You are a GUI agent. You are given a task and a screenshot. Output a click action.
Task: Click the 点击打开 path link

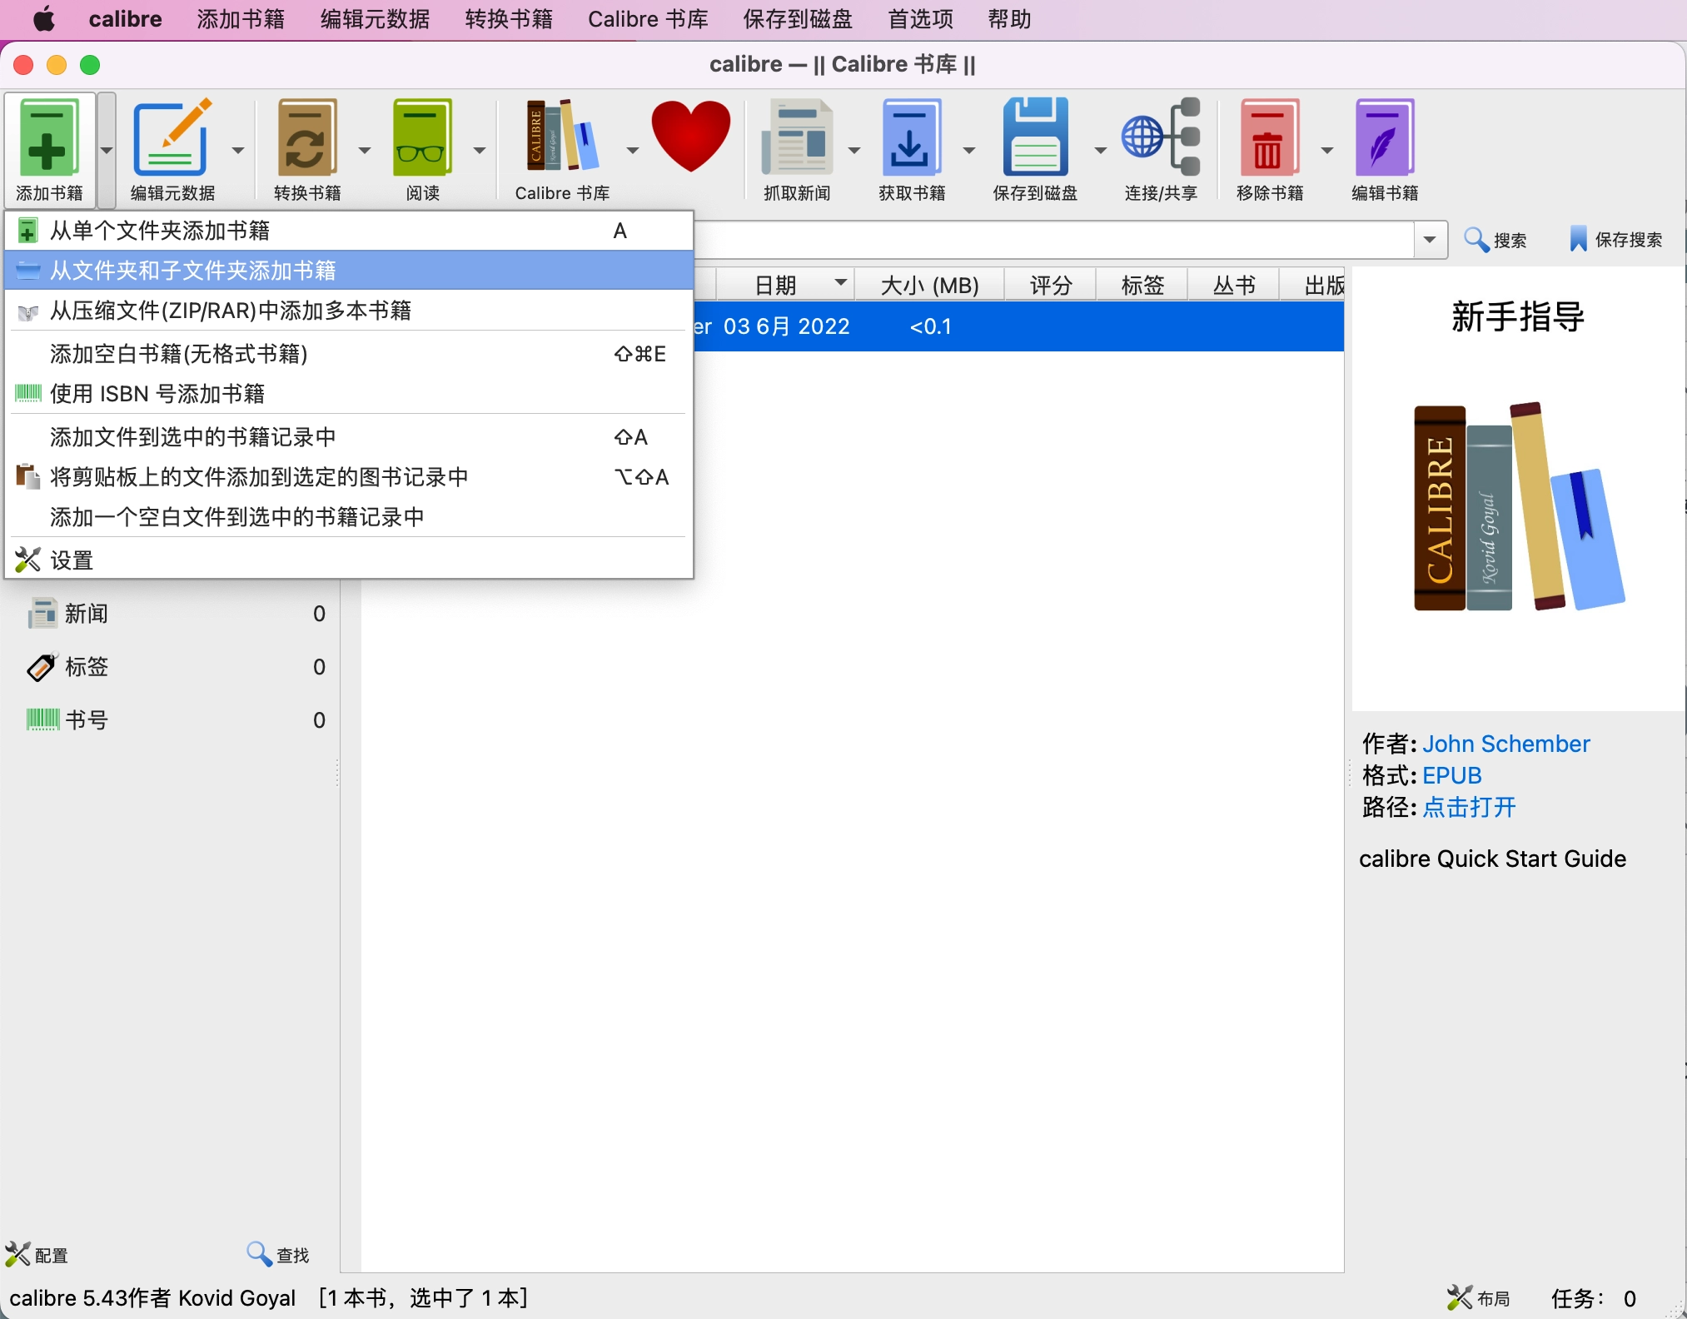1469,807
